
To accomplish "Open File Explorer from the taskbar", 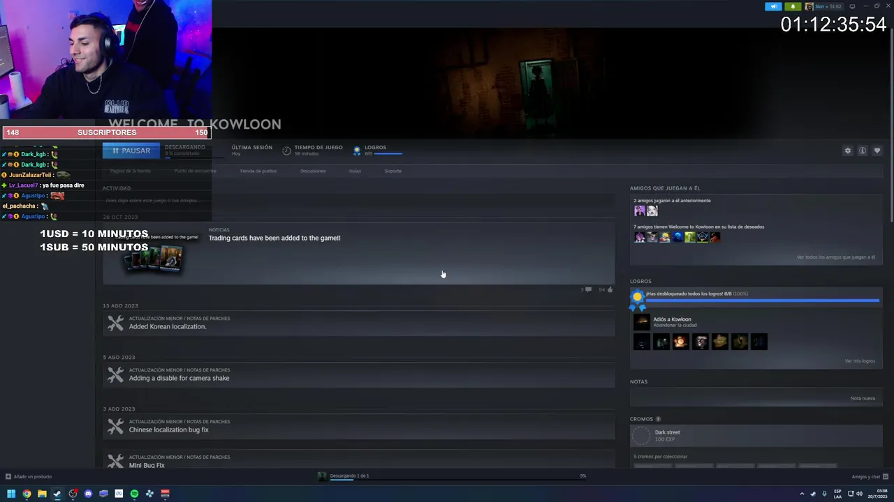I will pyautogui.click(x=42, y=494).
